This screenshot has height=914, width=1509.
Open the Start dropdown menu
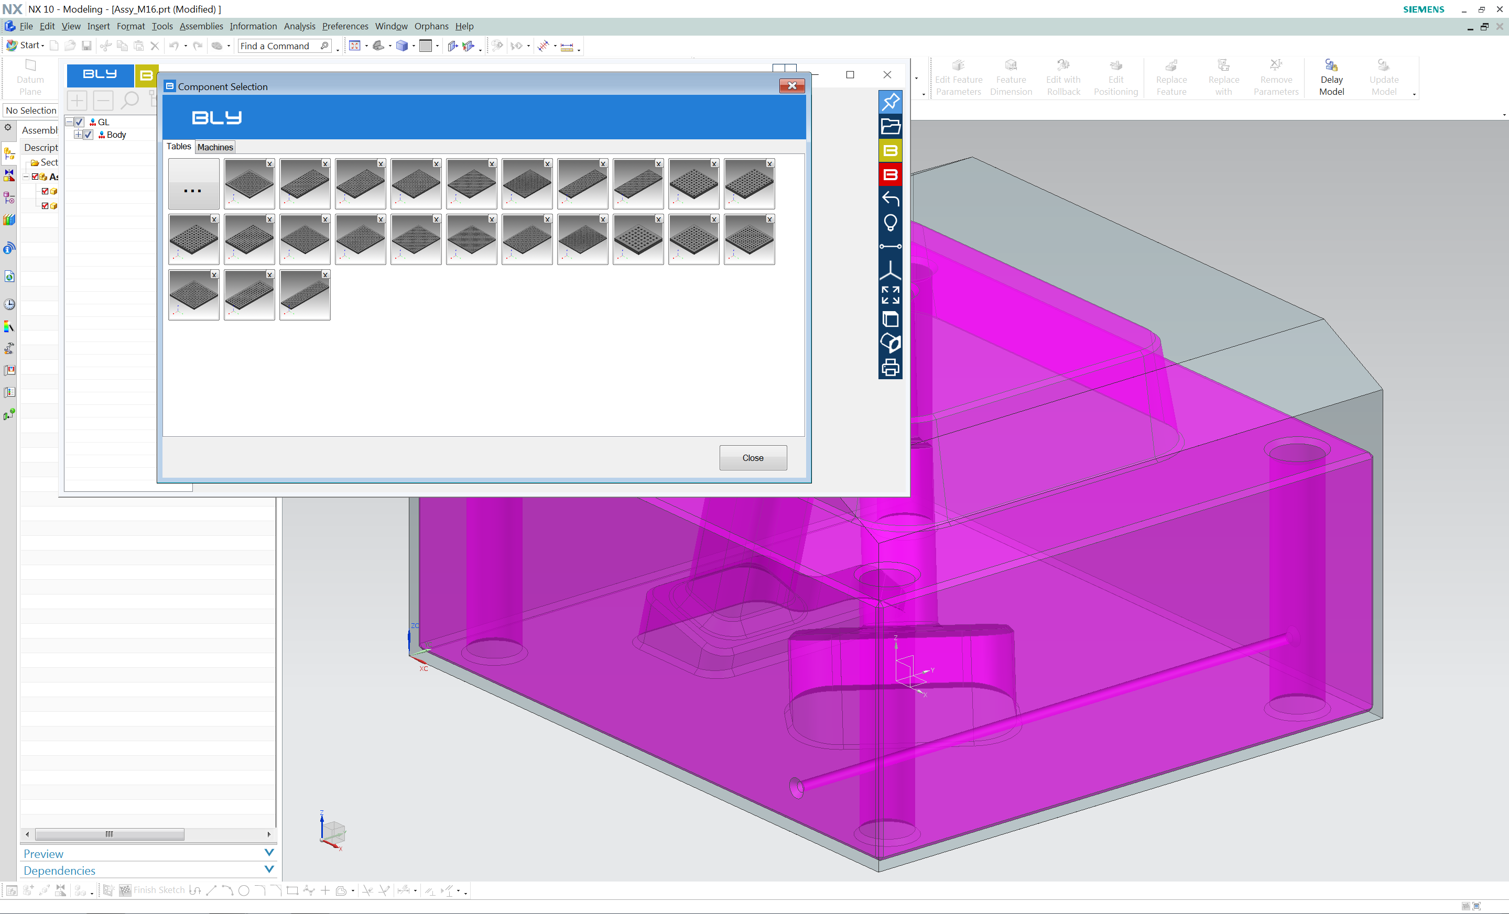26,45
